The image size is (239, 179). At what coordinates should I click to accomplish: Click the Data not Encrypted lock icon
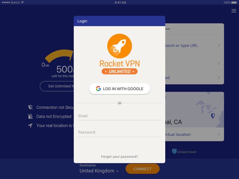point(30,116)
